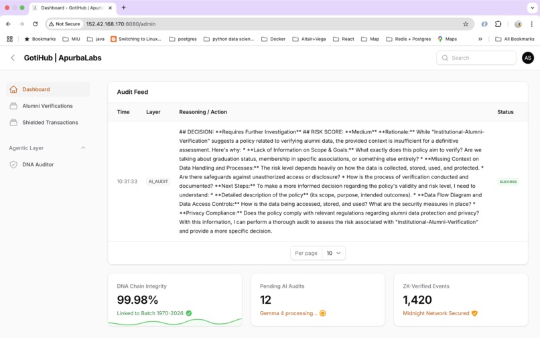Open Shielded Transactions in sidebar
The width and height of the screenshot is (540, 338).
click(48, 123)
